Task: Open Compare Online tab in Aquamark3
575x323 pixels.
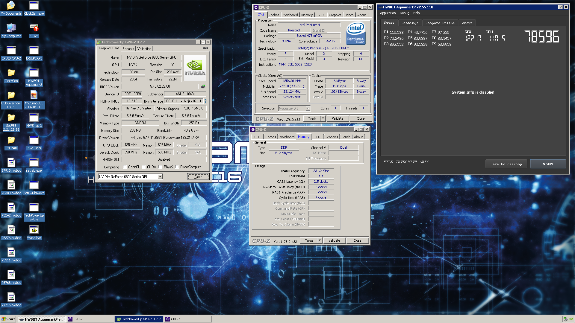Action: click(x=440, y=23)
